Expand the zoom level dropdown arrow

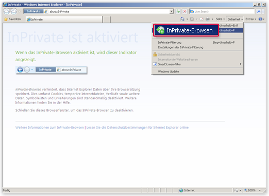click(260, 190)
